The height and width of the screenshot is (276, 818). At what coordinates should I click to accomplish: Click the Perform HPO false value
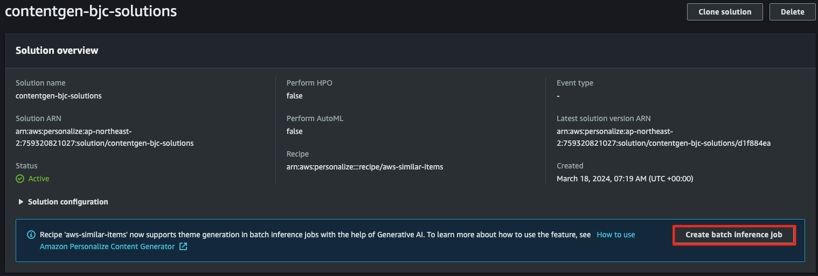[295, 96]
